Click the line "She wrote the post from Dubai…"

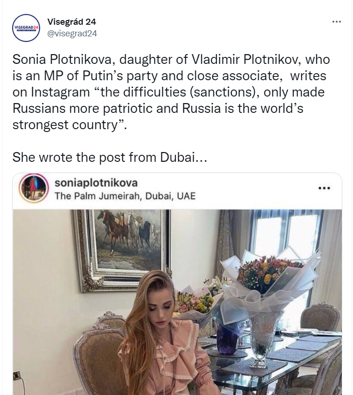[x=110, y=157]
